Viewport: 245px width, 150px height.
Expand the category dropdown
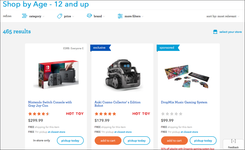tap(37, 16)
